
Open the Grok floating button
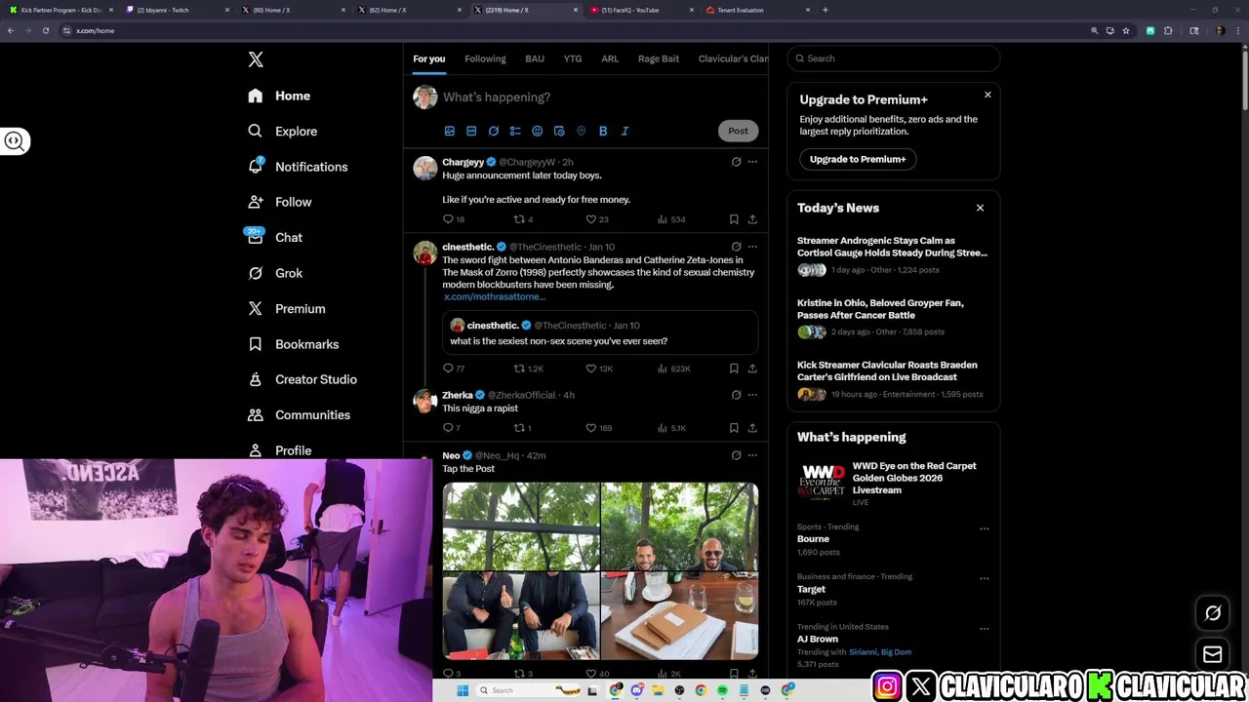pos(1213,613)
